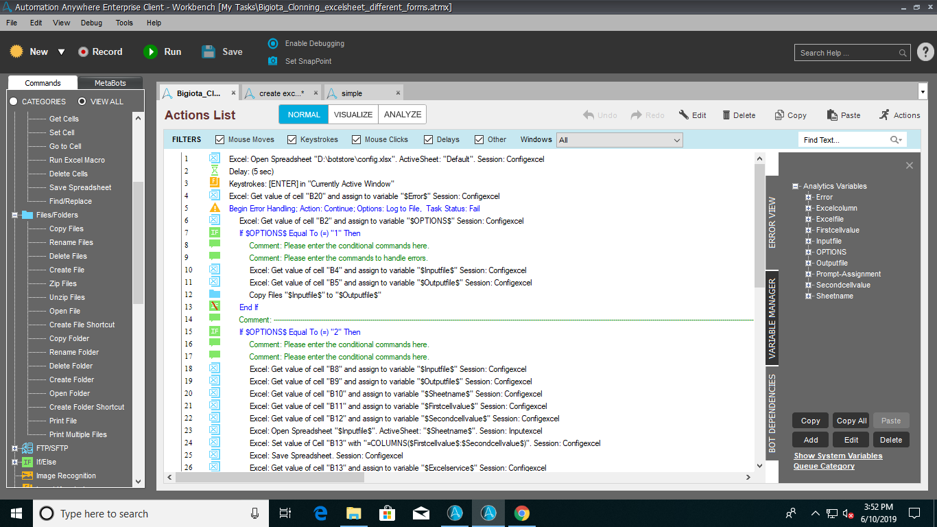Open the help question mark icon
Image resolution: width=937 pixels, height=527 pixels.
(925, 52)
